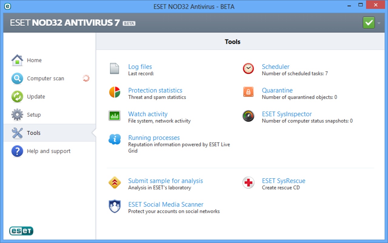Open Setup from the sidebar

pyautogui.click(x=34, y=115)
